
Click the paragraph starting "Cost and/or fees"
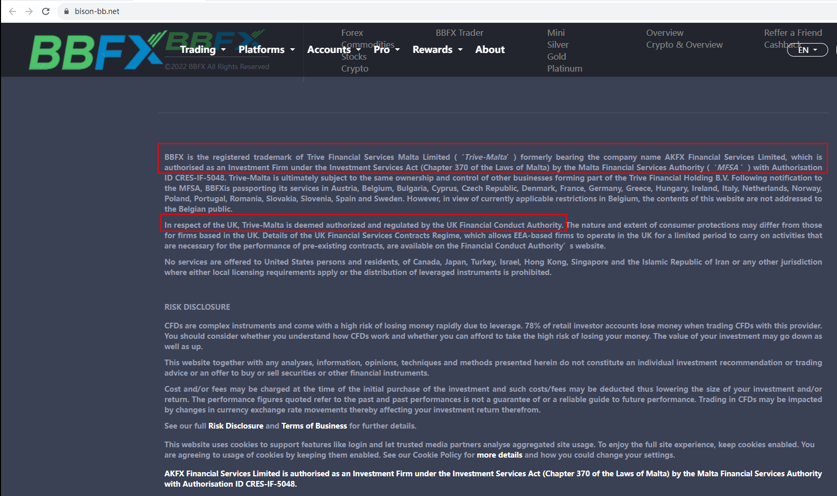(x=493, y=399)
